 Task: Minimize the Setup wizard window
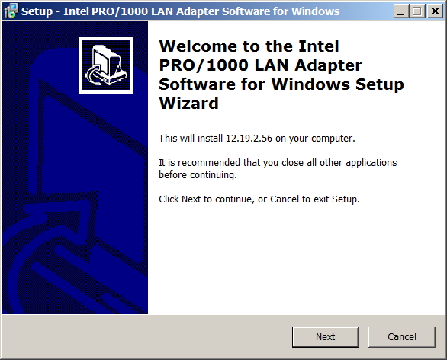click(400, 11)
